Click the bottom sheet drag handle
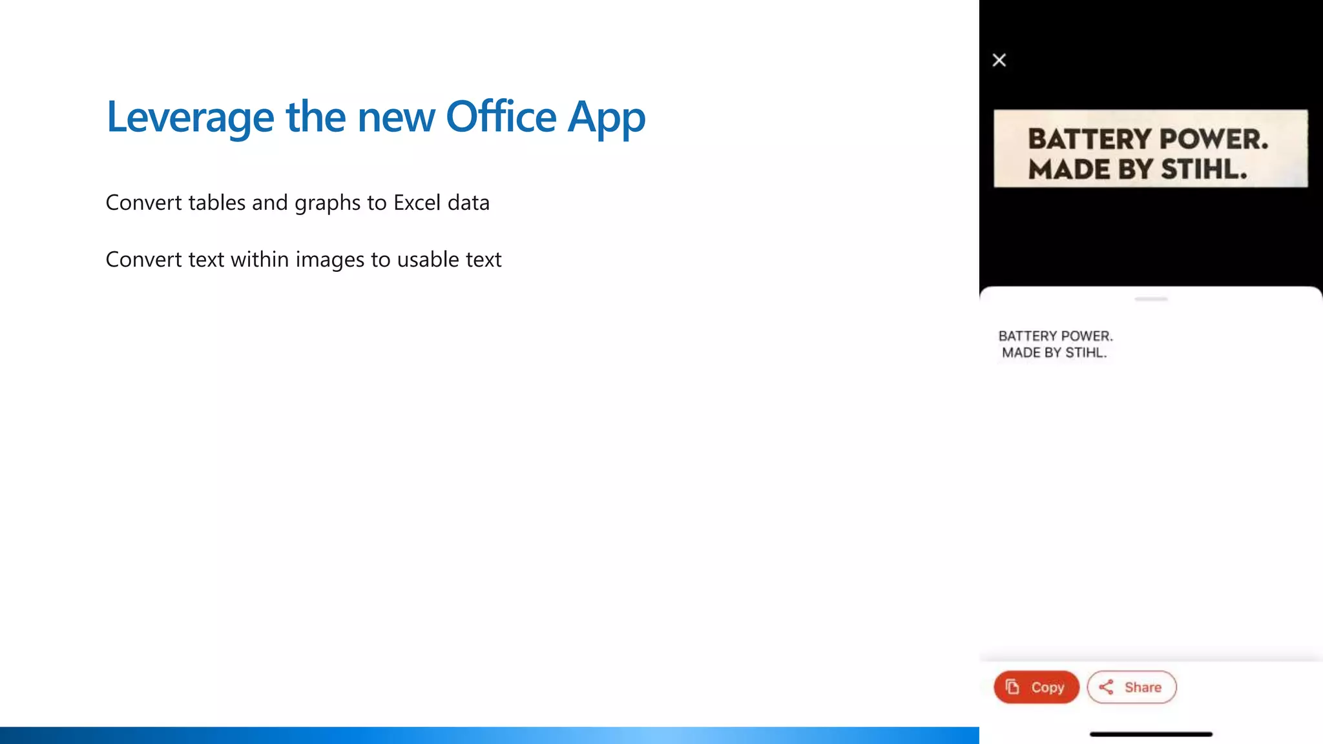This screenshot has height=744, width=1323. (x=1151, y=299)
